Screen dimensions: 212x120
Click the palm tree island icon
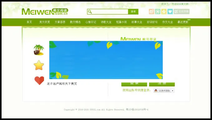point(39,50)
